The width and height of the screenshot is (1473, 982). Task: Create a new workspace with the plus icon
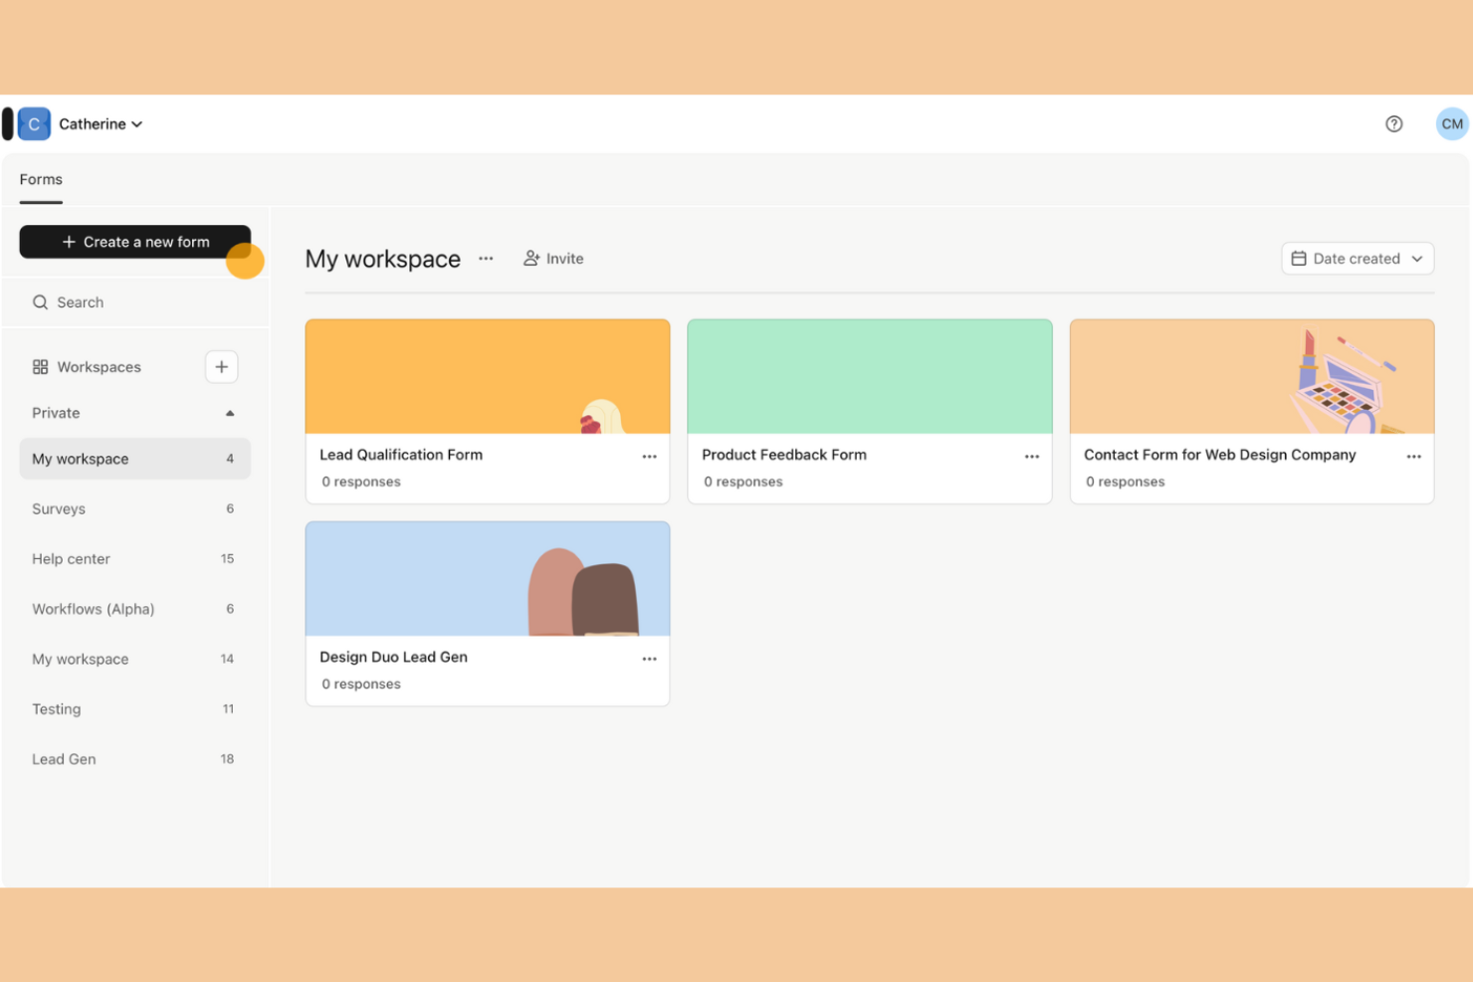[221, 366]
